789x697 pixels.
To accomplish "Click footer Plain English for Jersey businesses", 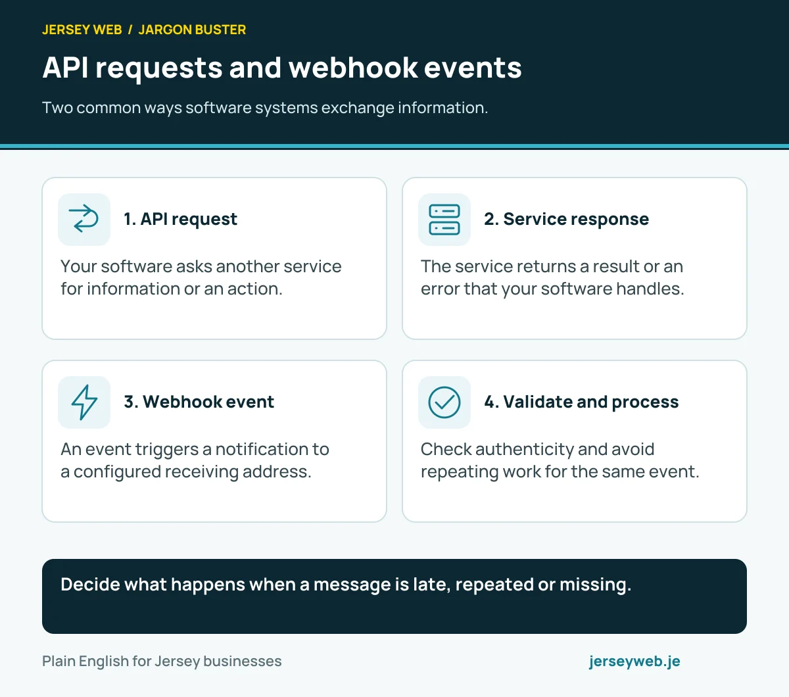I will 162,661.
